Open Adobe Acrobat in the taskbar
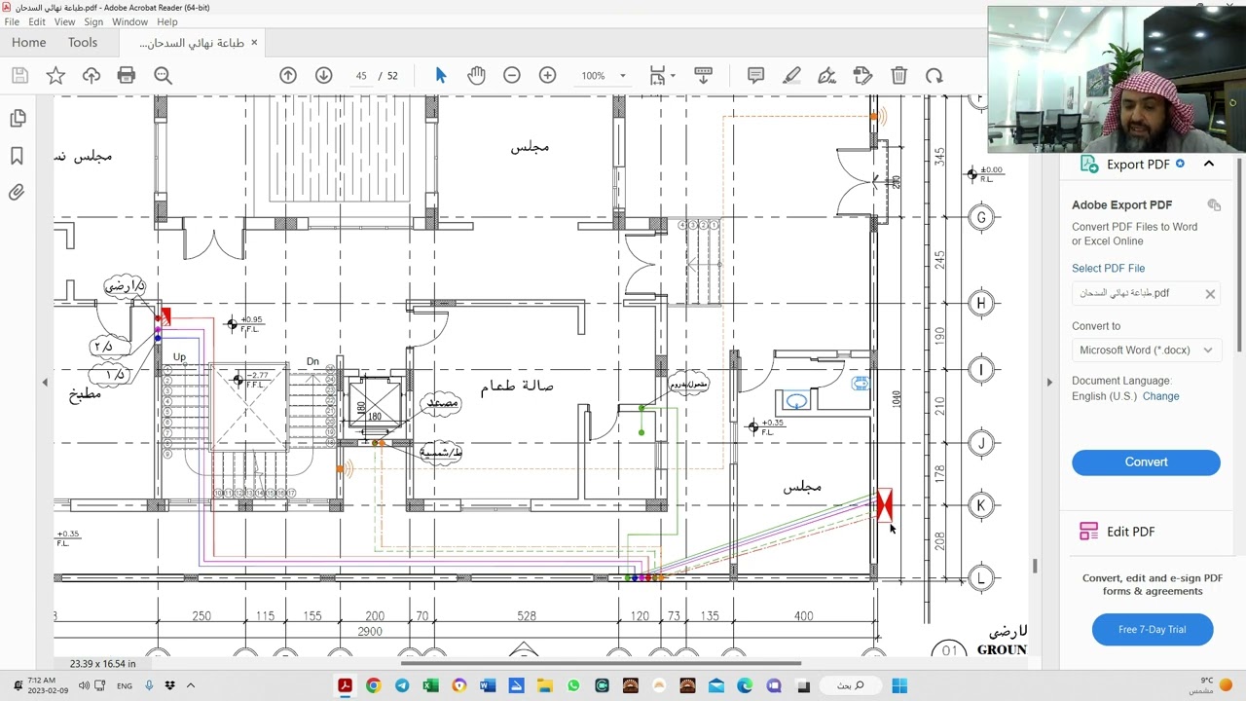The width and height of the screenshot is (1246, 701). coord(345,685)
